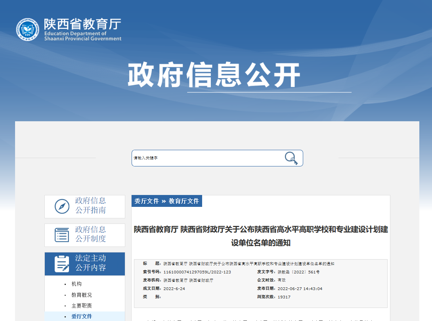Click the document list icon for 公开制度
This screenshot has width=432, height=321.
pos(62,235)
